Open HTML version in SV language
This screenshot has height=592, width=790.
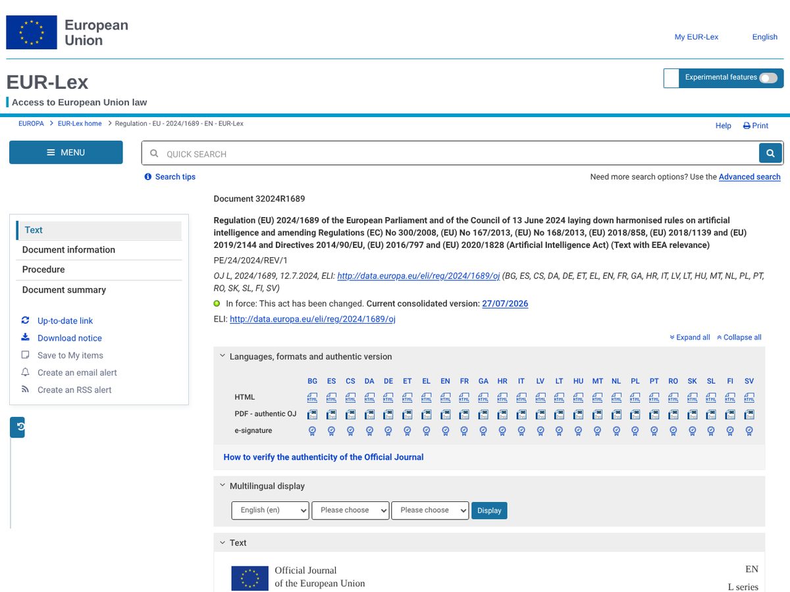coord(749,397)
